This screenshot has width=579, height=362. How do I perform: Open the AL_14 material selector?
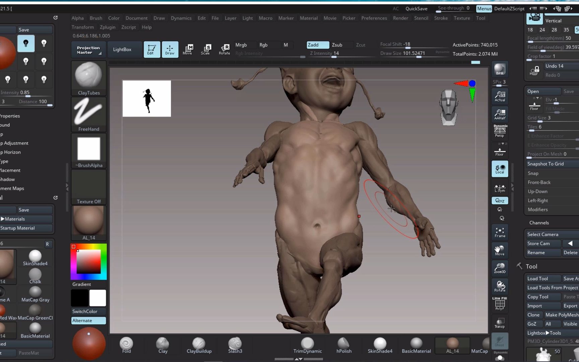tap(89, 223)
